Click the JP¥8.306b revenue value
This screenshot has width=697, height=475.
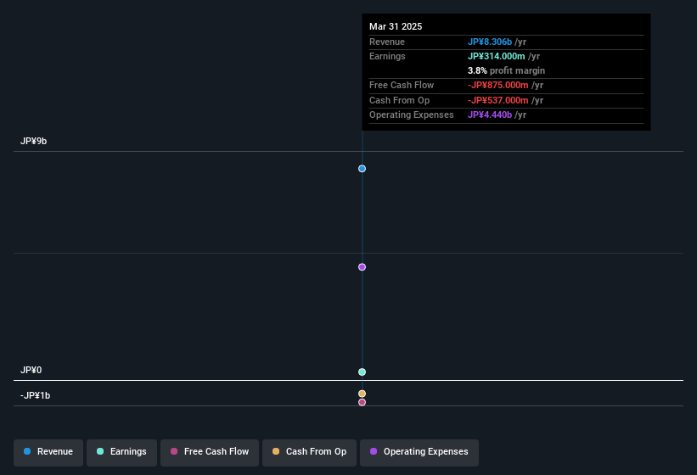(489, 42)
